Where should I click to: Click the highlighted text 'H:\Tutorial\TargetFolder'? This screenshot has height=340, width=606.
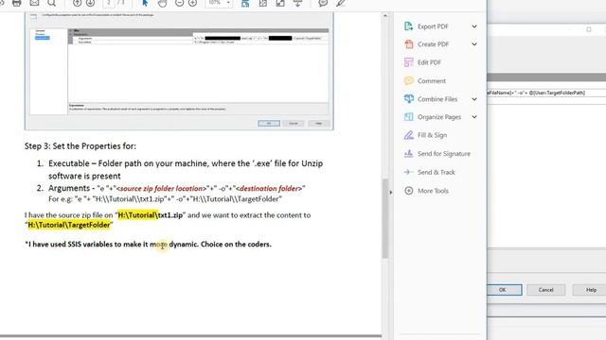pyautogui.click(x=69, y=225)
